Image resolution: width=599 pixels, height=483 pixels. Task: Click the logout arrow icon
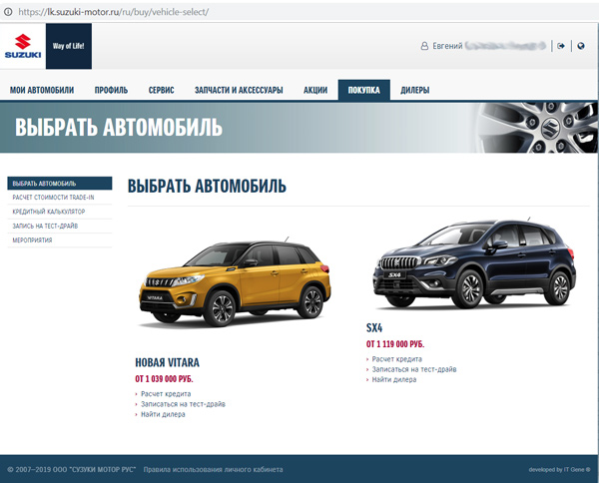point(562,45)
